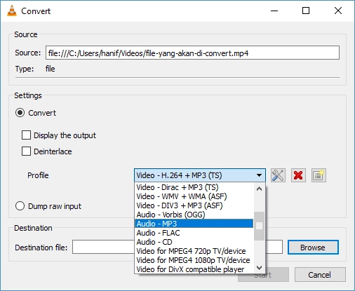Click the VLC cone icon in title bar
Screen dimensions: 355x291
coord(12,11)
